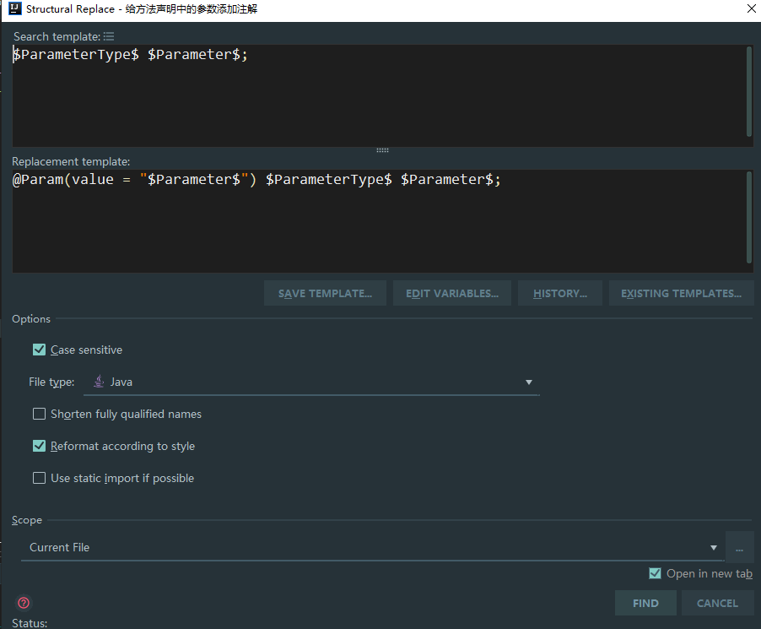
Task: Open the HISTORY dialog
Action: click(x=559, y=293)
